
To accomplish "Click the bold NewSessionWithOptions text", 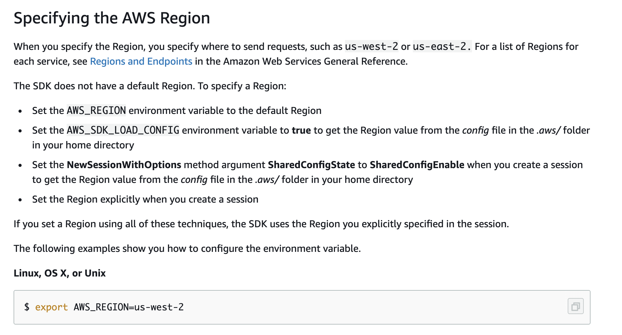I will click(124, 165).
